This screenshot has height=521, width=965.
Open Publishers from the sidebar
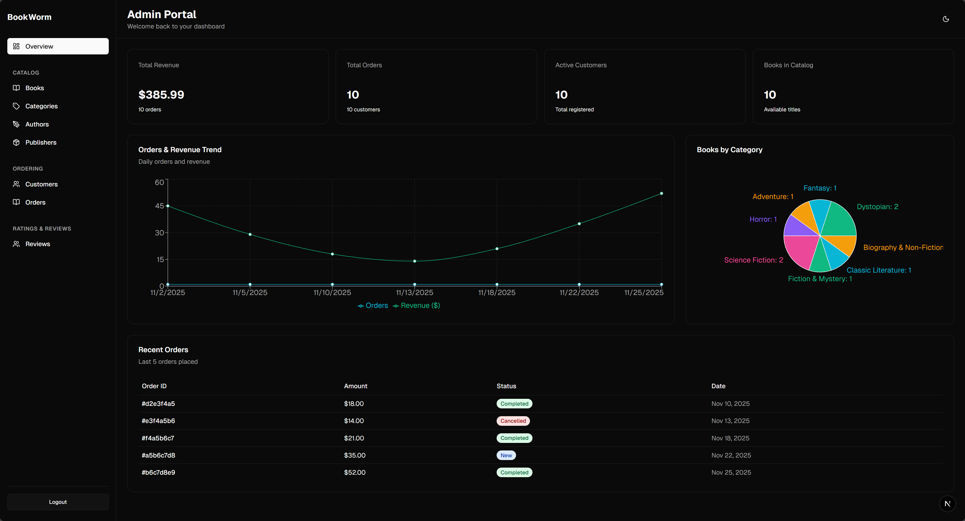(58, 143)
